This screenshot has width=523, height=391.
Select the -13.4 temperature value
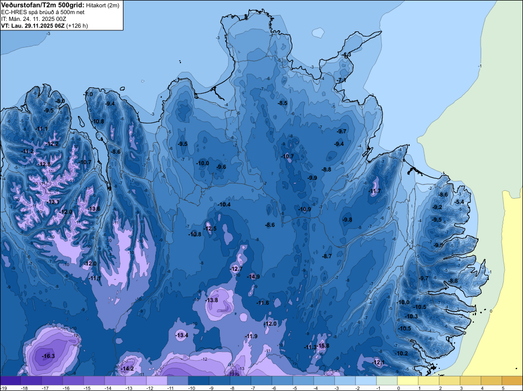[182, 336]
